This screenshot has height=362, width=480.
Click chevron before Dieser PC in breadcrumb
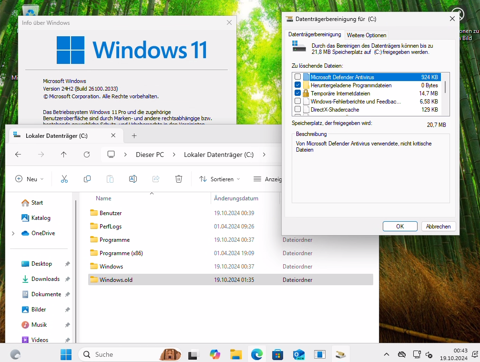tap(125, 155)
